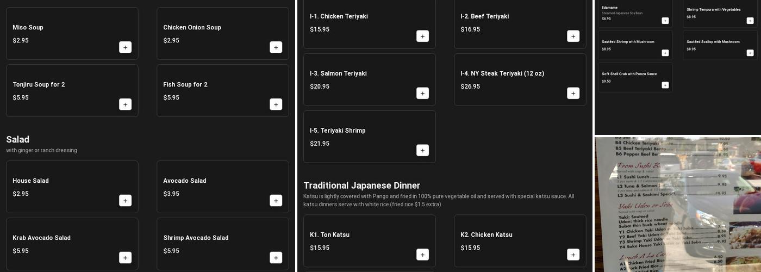The width and height of the screenshot is (761, 272).
Task: Add Edamame using its plus icon
Action: click(x=665, y=21)
